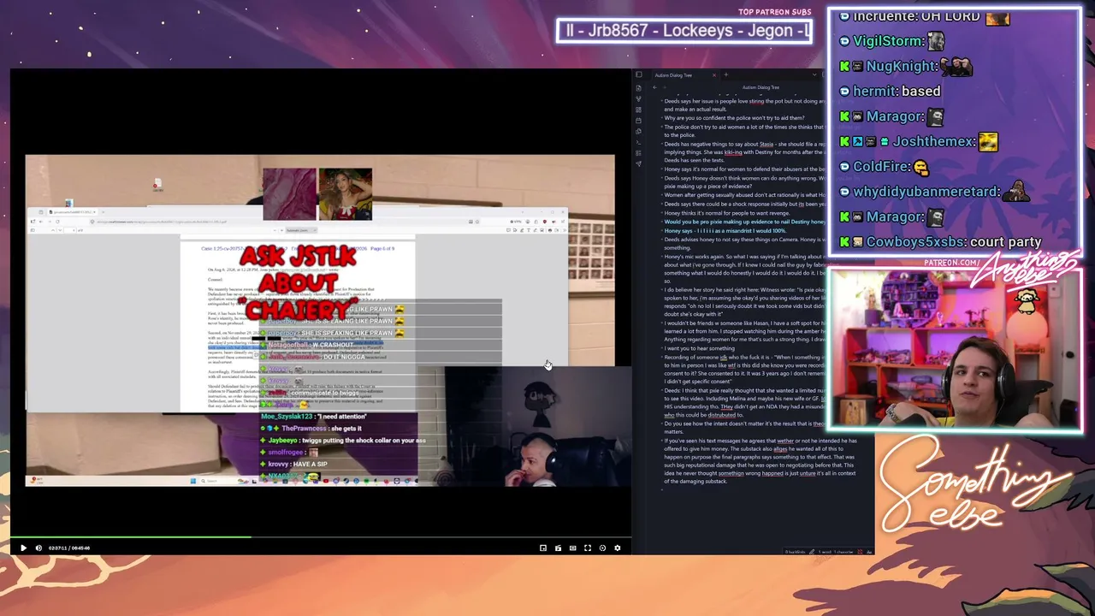This screenshot has width=1095, height=616.
Task: Open a new tab in Obsidian
Action: pyautogui.click(x=725, y=75)
